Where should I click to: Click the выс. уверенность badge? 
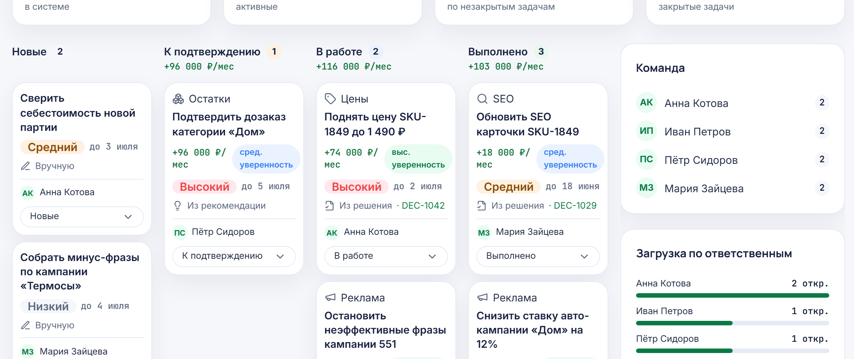tap(418, 159)
